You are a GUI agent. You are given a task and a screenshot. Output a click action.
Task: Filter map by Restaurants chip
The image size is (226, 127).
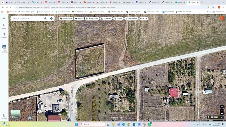point(66,19)
